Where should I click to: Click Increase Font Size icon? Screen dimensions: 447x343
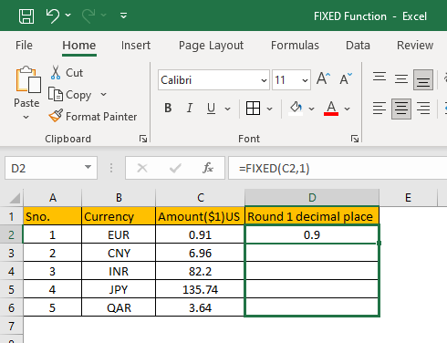323,78
